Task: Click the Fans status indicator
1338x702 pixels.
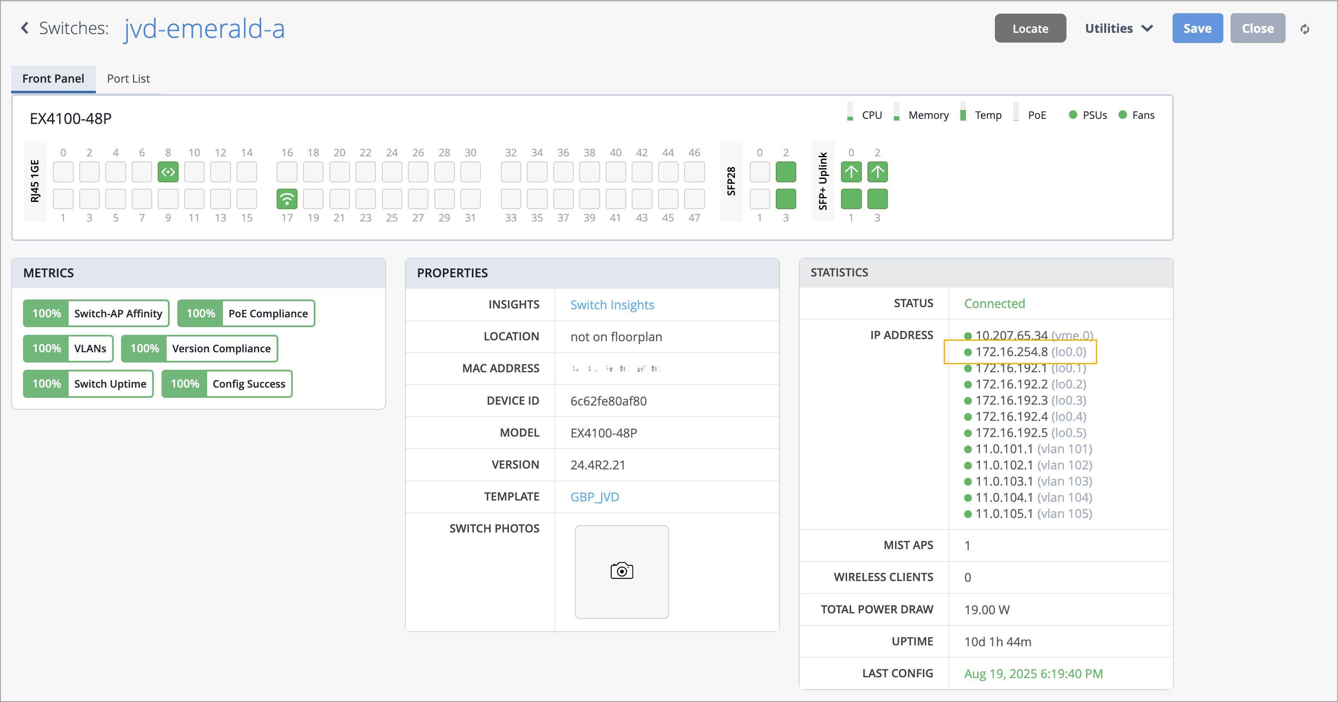Action: pos(1122,115)
